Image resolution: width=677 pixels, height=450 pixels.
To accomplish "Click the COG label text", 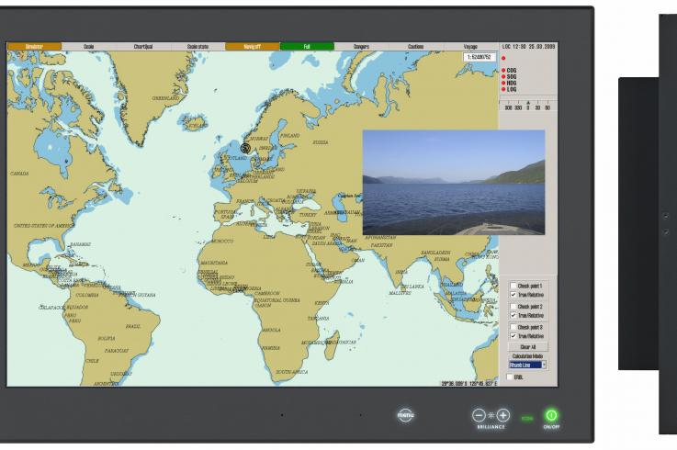I will tap(512, 70).
